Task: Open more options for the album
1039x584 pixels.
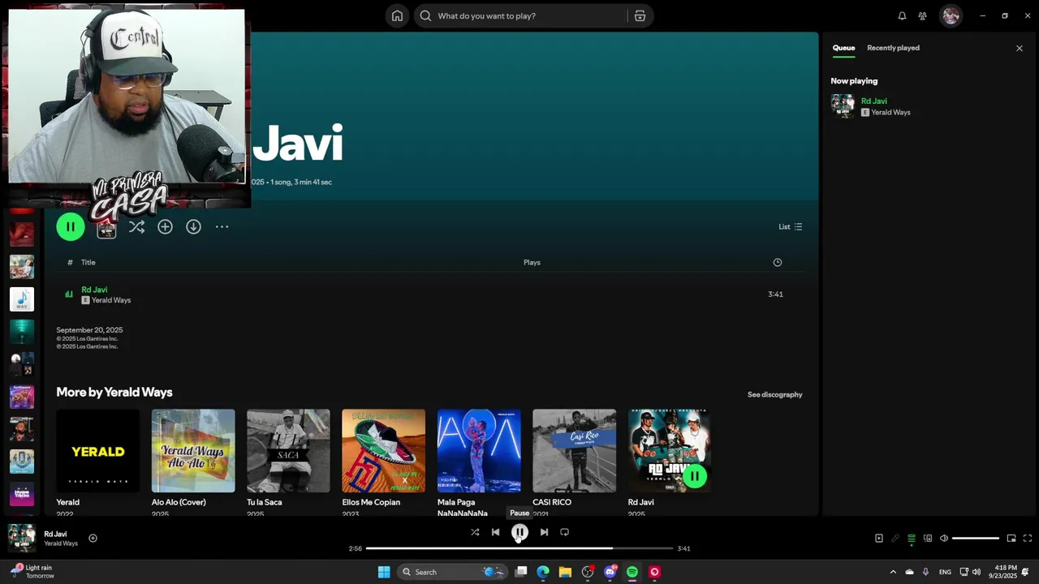Action: click(x=222, y=227)
